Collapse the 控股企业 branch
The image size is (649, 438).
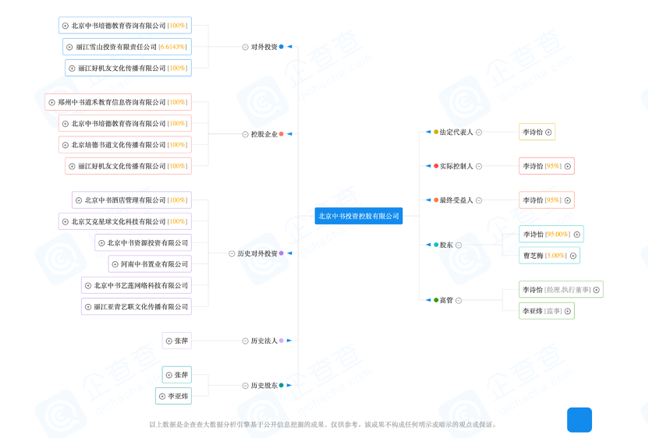coord(245,134)
